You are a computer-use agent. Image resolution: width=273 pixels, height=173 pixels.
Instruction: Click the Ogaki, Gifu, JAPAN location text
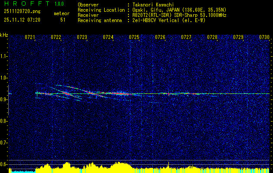pyautogui.click(x=179, y=10)
